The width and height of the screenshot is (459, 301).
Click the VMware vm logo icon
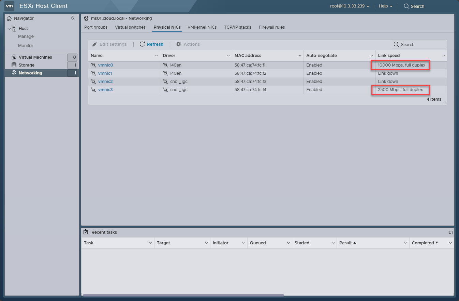tap(9, 6)
